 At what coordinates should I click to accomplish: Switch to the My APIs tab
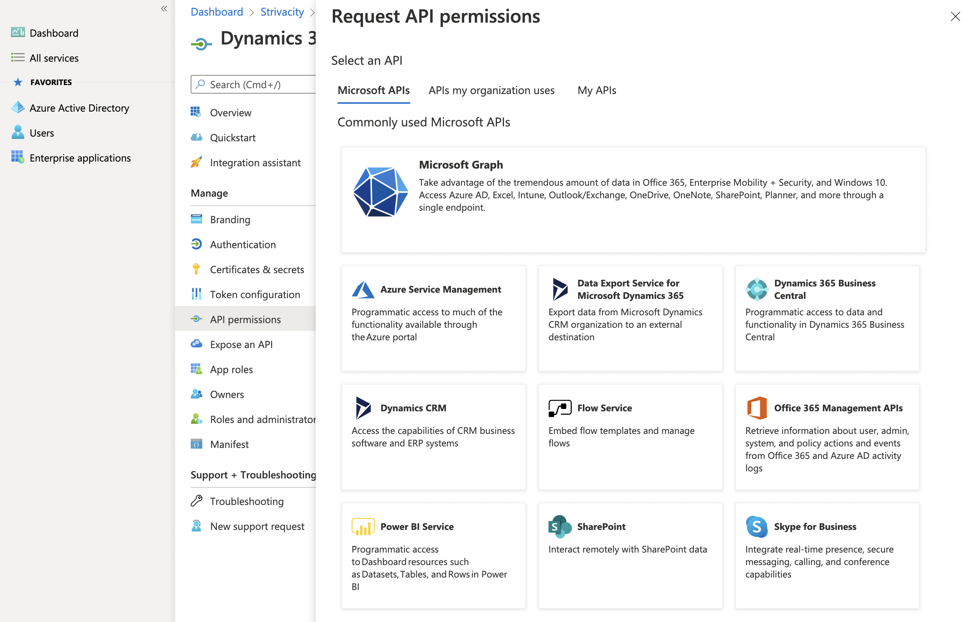(597, 90)
